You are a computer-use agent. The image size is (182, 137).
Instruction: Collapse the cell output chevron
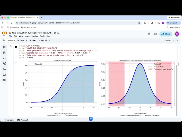coord(11,62)
